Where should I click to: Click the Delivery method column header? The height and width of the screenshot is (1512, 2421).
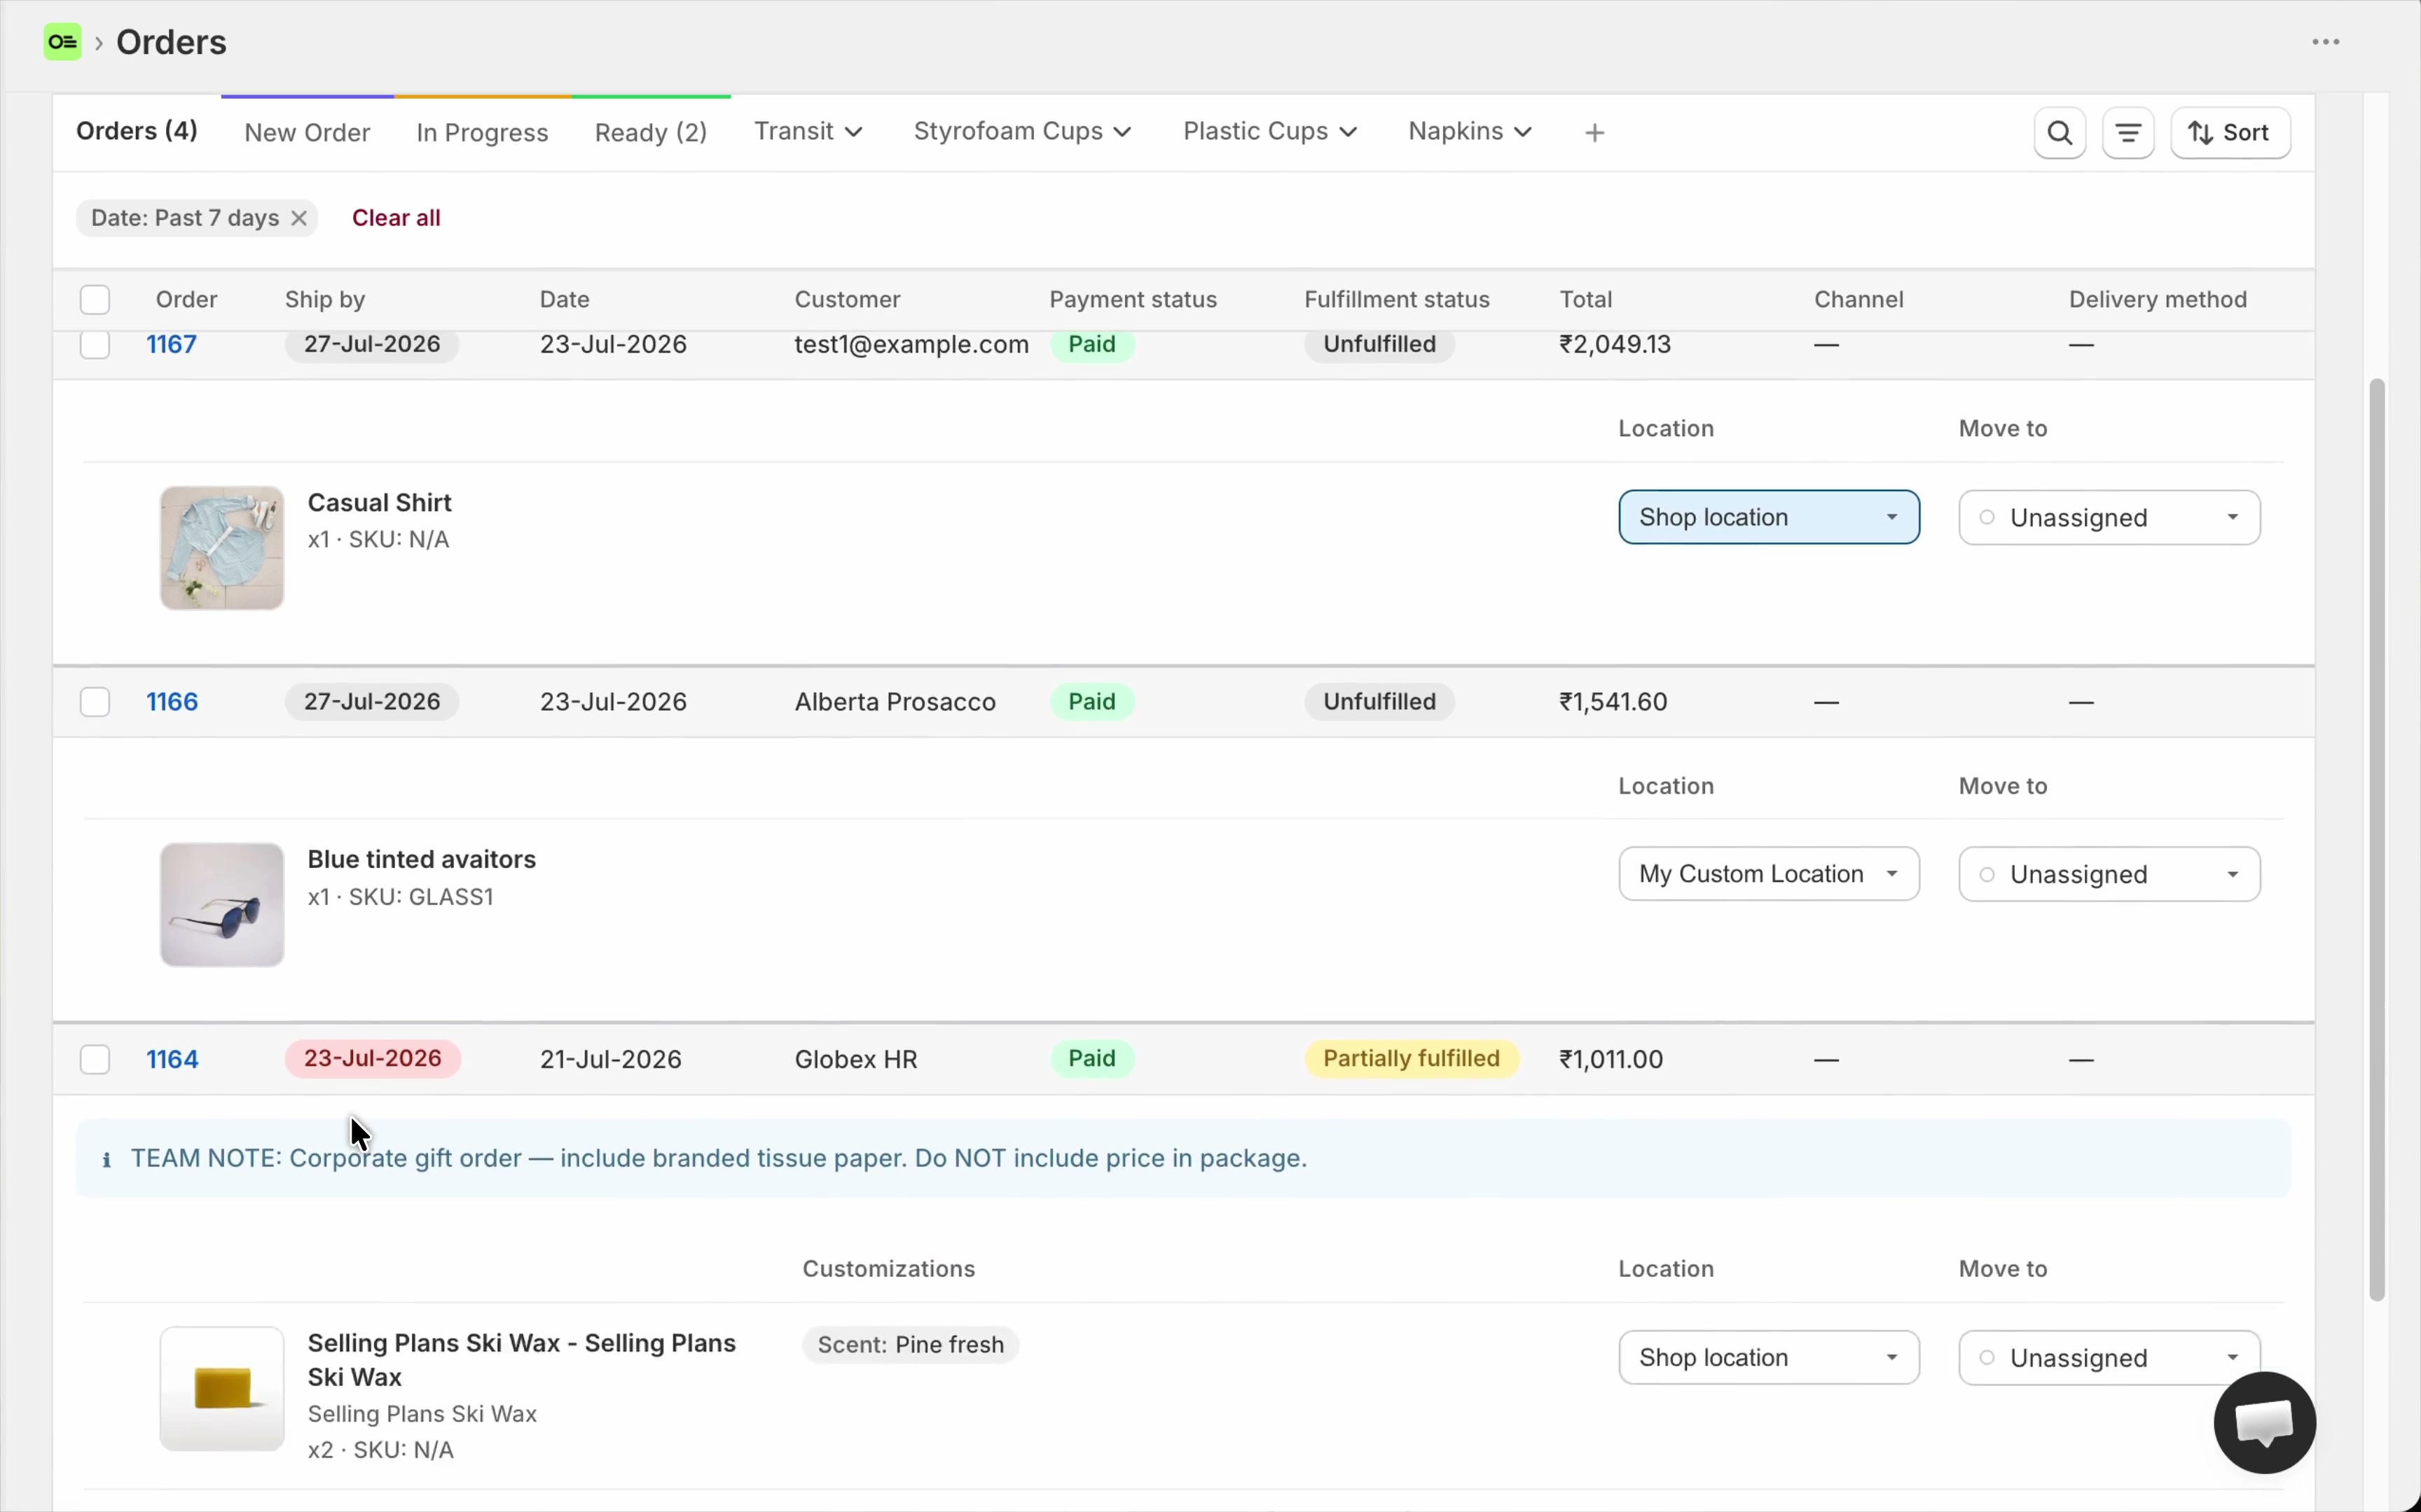click(2158, 300)
